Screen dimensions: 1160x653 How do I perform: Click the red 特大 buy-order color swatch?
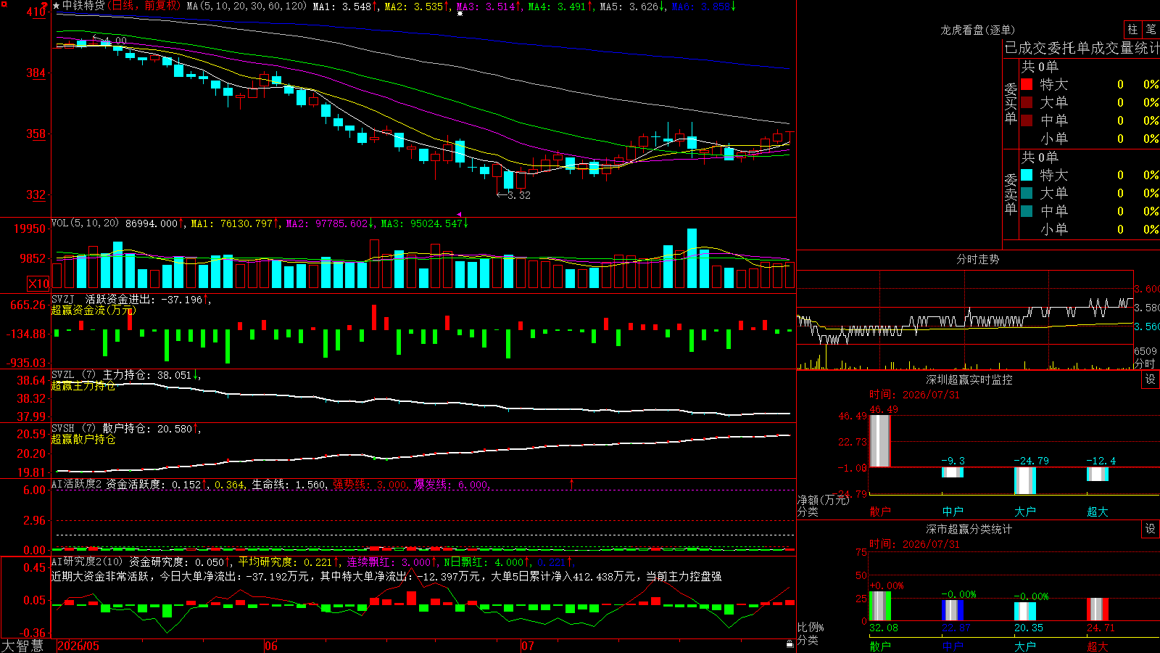click(x=1027, y=84)
